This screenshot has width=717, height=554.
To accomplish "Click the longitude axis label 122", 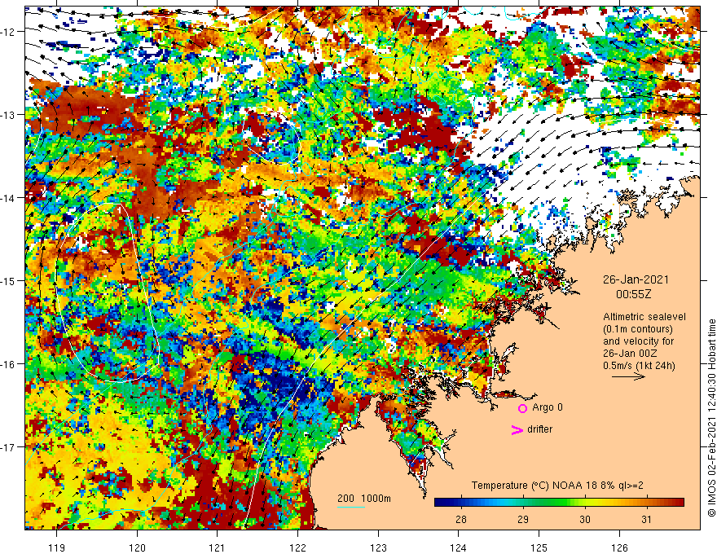I will coord(297,547).
